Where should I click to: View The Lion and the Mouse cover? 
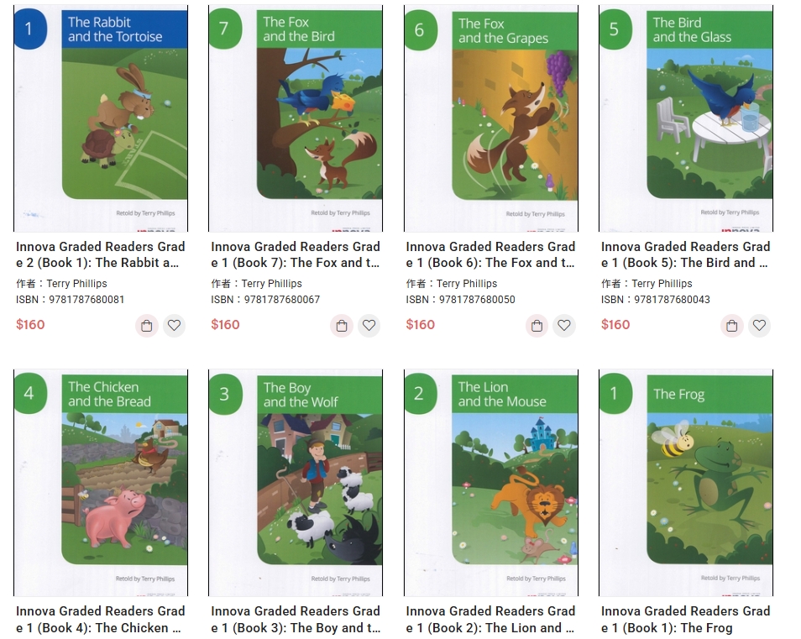point(491,483)
